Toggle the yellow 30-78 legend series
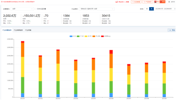This screenshot has height=101, width=176. (88, 36)
